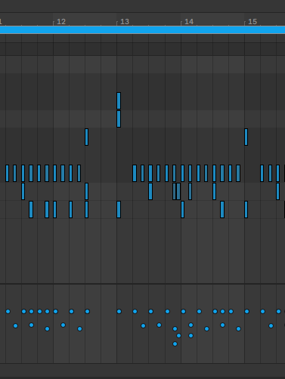Image resolution: width=285 pixels, height=379 pixels.
Task: Click the top velocity marker at bar 13
Action: [x=119, y=311]
